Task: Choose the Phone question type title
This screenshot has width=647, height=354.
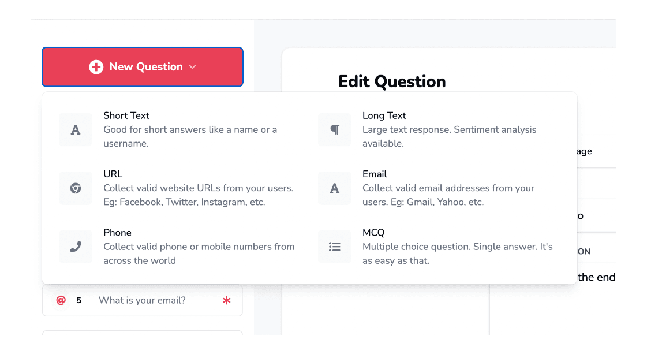Action: point(117,233)
